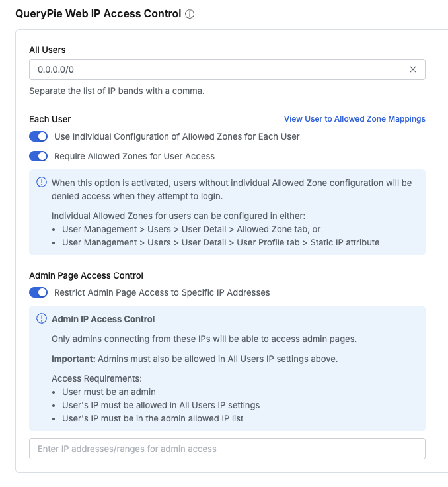Image resolution: width=448 pixels, height=487 pixels.
Task: Focus the admin access IP addresses input field
Action: [x=227, y=449]
